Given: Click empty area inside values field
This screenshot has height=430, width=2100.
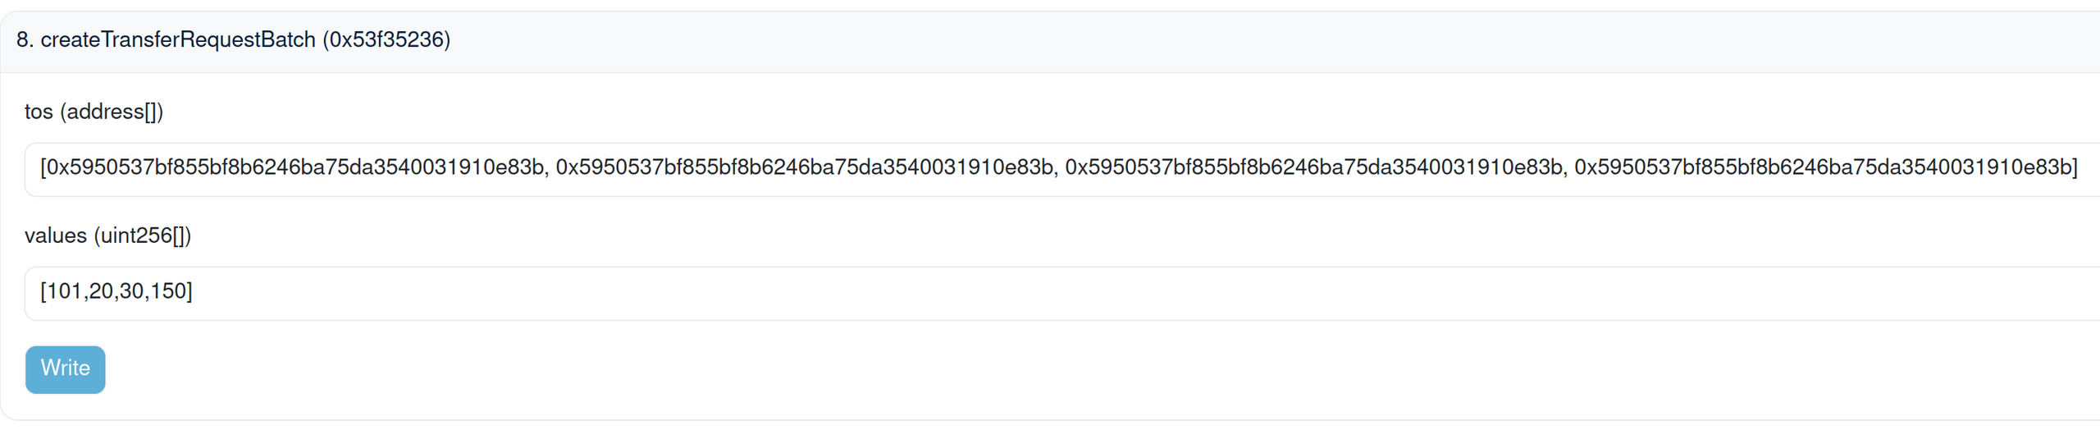Looking at the screenshot, I should (x=1148, y=293).
